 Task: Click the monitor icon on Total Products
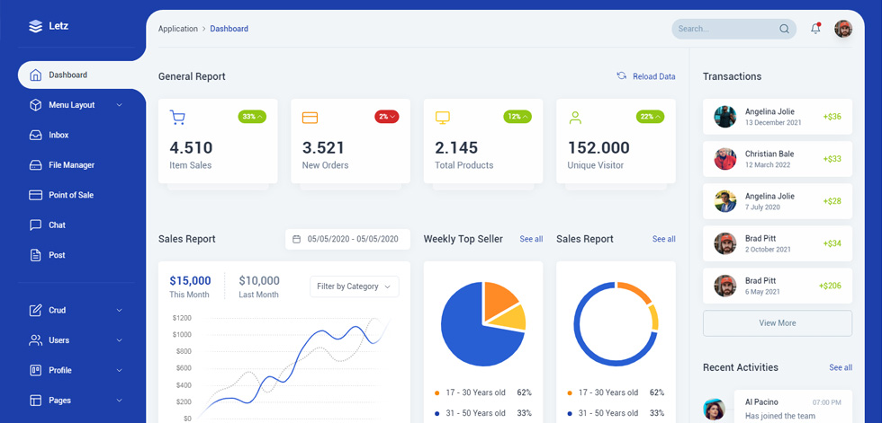pyautogui.click(x=443, y=118)
